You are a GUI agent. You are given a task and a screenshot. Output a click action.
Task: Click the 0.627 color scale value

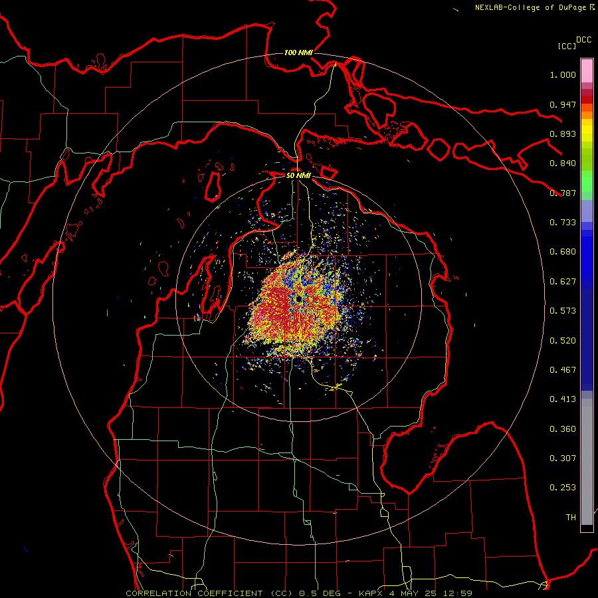pyautogui.click(x=563, y=282)
